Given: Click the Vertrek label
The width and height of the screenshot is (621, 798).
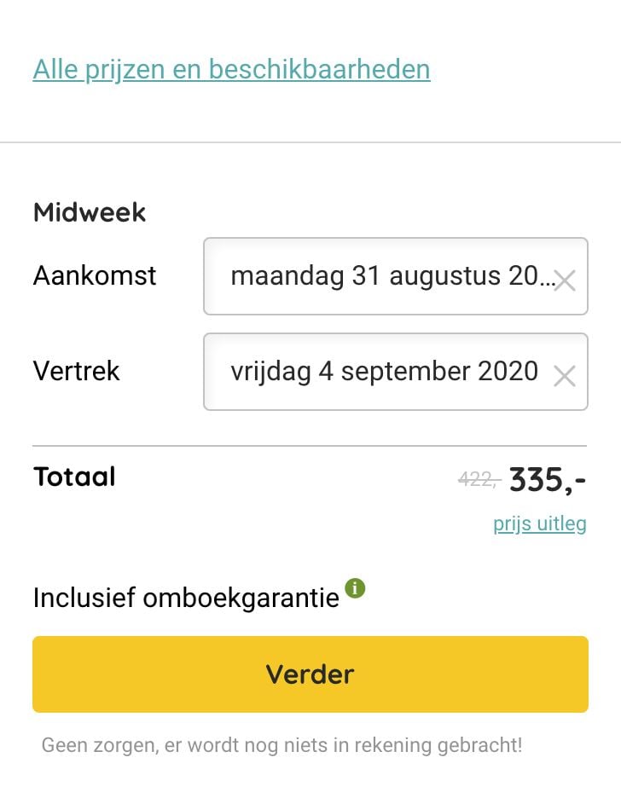Looking at the screenshot, I should pyautogui.click(x=77, y=371).
